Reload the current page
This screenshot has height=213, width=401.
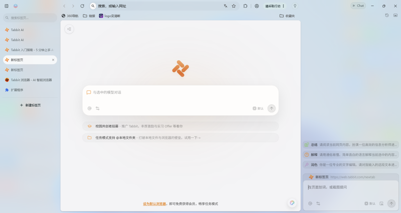[82, 6]
